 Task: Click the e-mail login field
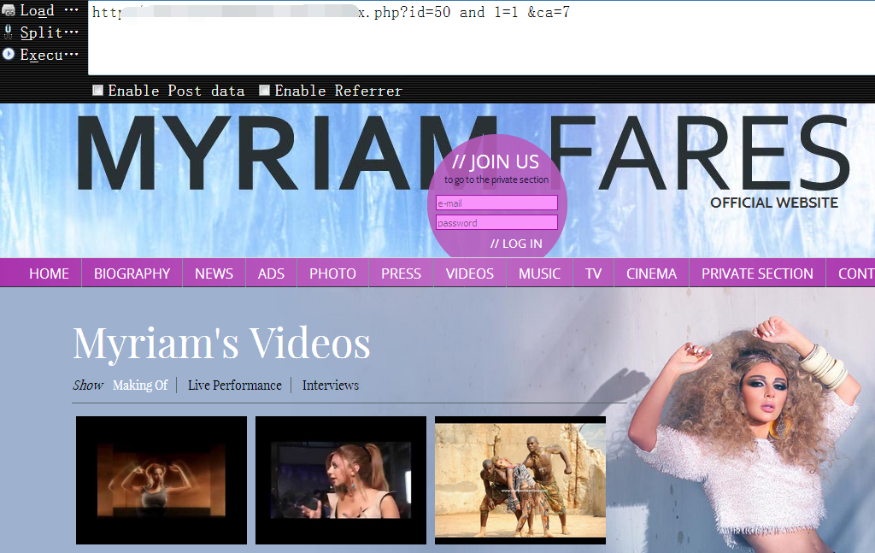click(496, 203)
